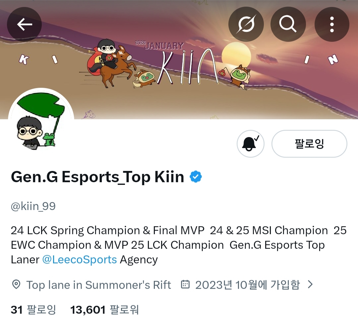Open the 31 팔로잉 following list
This screenshot has width=358, height=327.
(33, 310)
